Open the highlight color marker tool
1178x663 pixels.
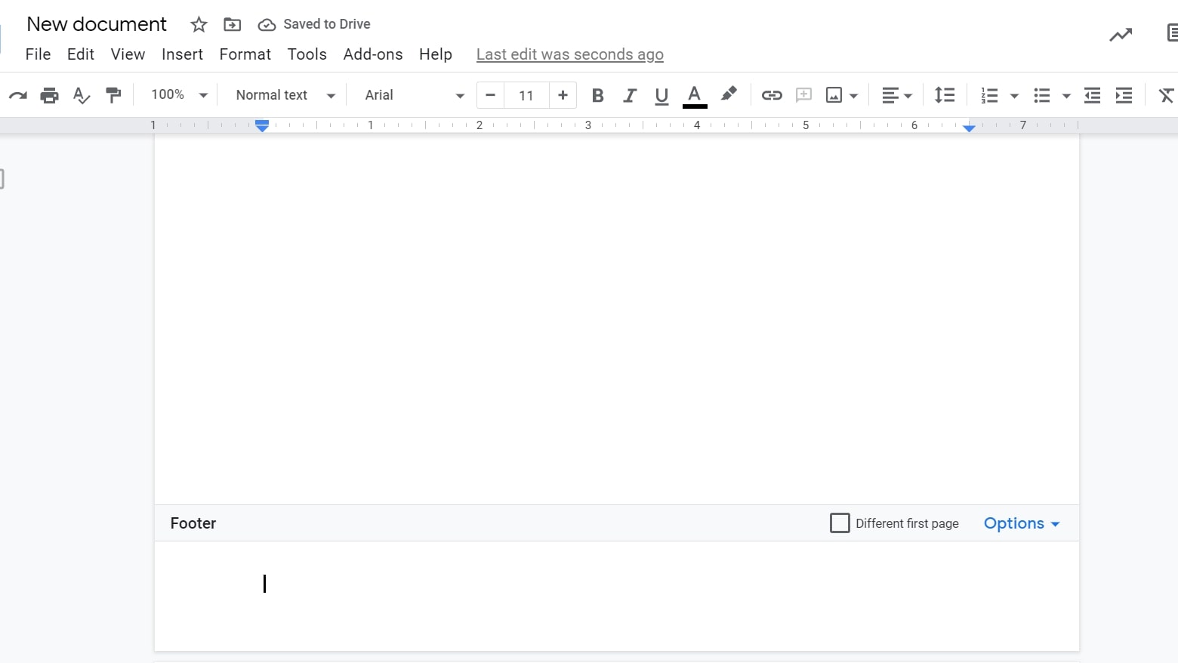click(x=729, y=94)
